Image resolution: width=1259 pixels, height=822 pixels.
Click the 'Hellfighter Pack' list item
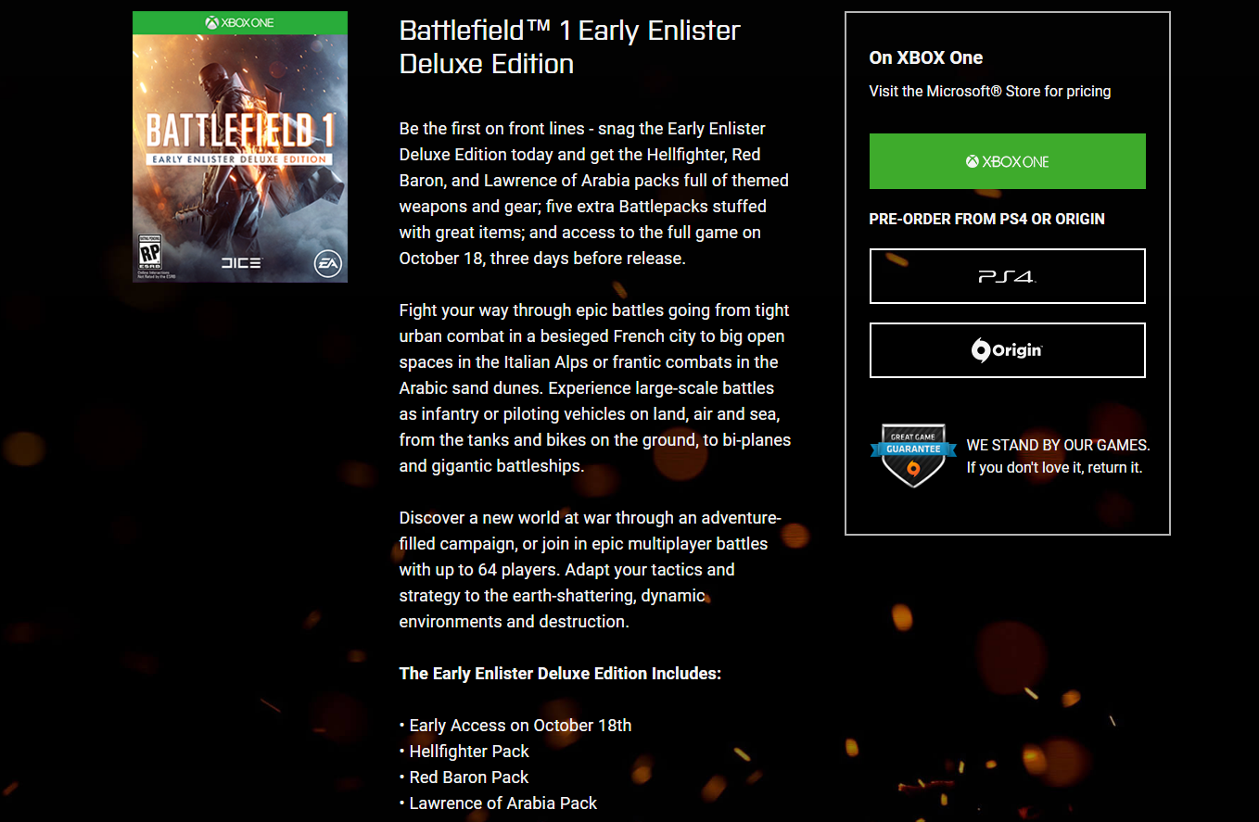point(464,752)
